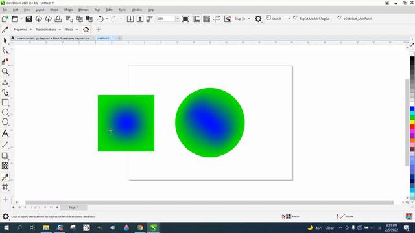Image resolution: width=415 pixels, height=233 pixels.
Task: Click the full-screen preview icon
Action: (x=185, y=19)
